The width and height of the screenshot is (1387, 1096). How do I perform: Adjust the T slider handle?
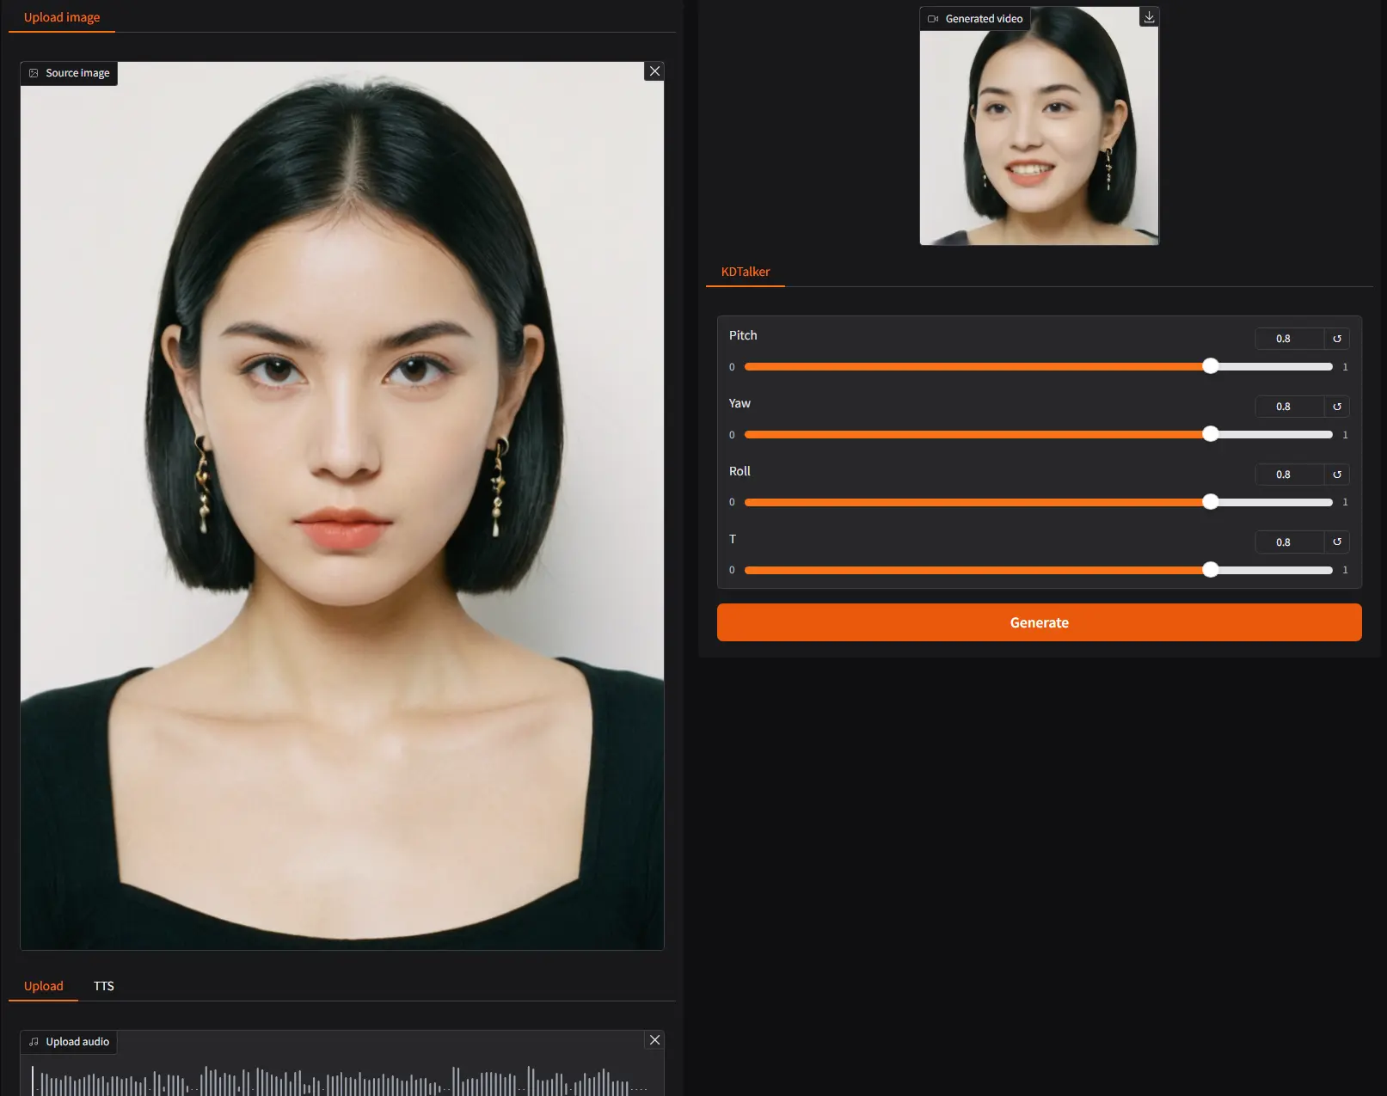pos(1210,569)
